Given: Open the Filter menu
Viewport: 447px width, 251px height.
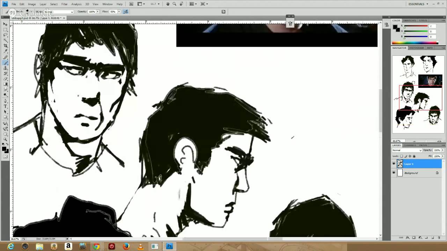Looking at the screenshot, I should (x=64, y=4).
